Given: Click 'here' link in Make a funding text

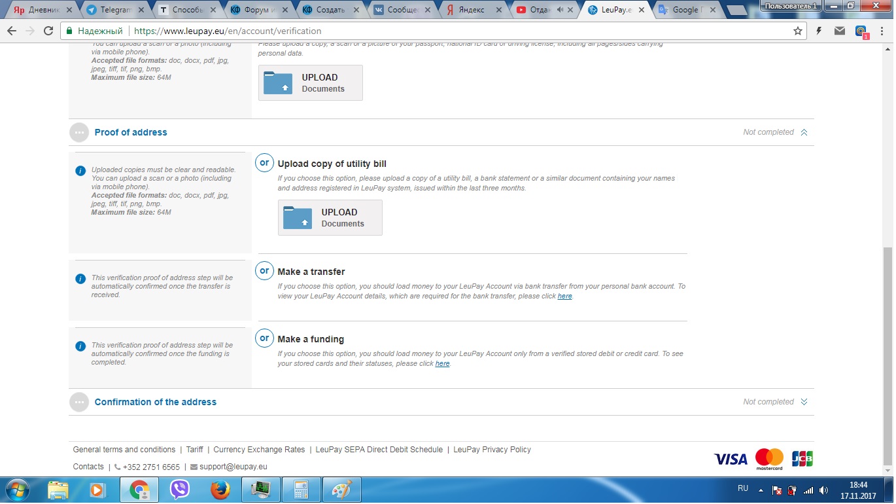Looking at the screenshot, I should coord(442,363).
